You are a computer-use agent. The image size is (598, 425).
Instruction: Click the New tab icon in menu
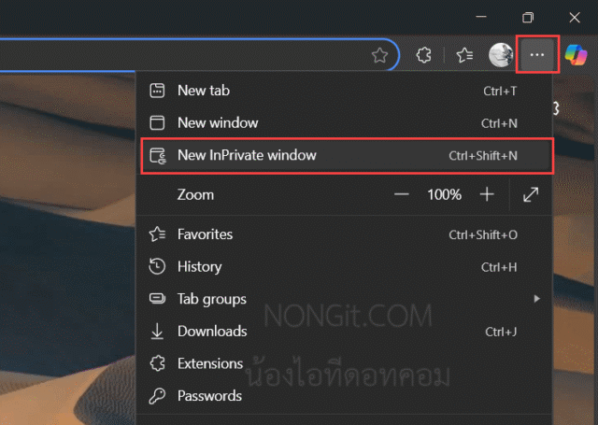tap(157, 91)
